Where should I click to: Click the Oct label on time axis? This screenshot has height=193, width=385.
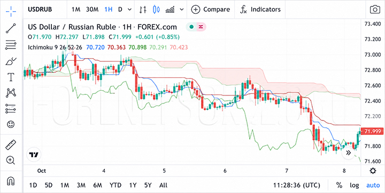coord(42,171)
